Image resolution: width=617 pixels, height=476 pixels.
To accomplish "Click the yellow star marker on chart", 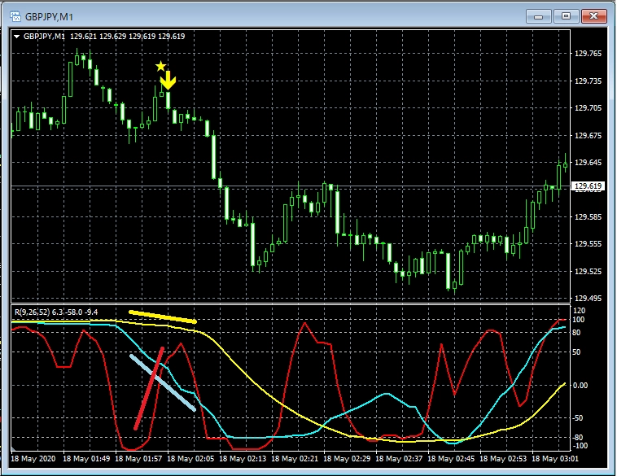I will click(x=161, y=66).
